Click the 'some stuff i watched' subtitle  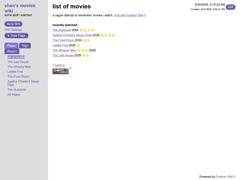click(18, 15)
